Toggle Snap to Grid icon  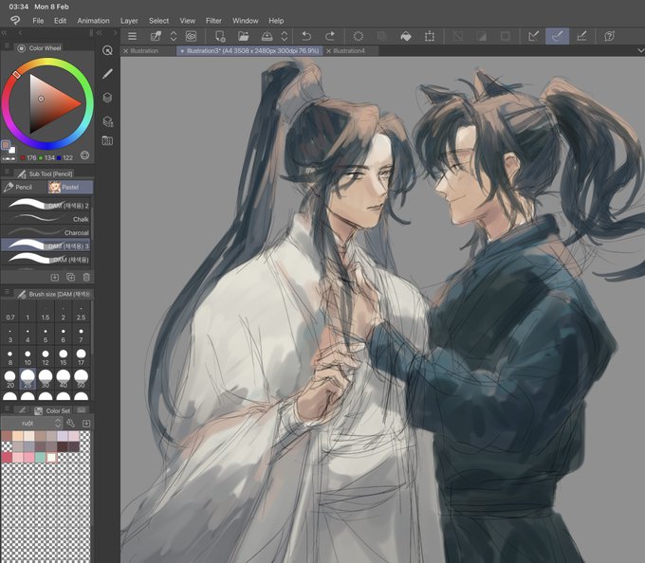point(581,36)
